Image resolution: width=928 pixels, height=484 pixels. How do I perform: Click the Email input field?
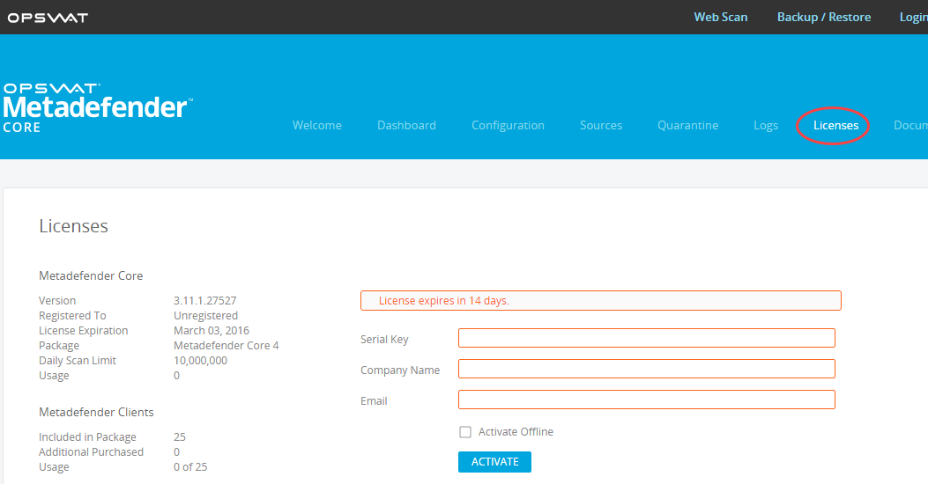[x=646, y=400]
